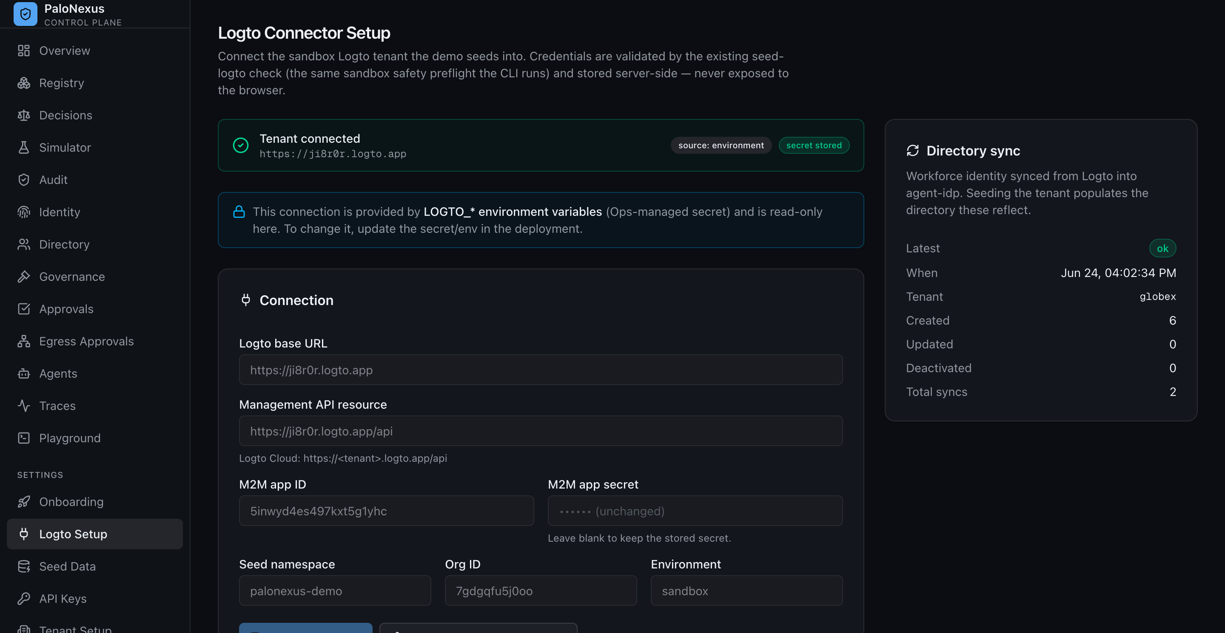Open the Identity section
Viewport: 1225px width, 633px height.
point(94,212)
